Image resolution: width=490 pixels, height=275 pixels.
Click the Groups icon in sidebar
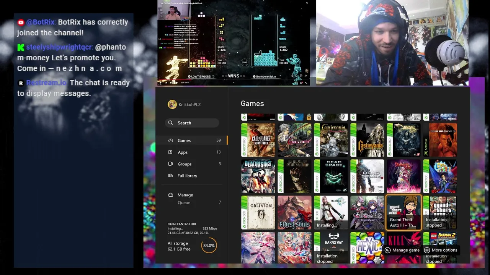170,164
